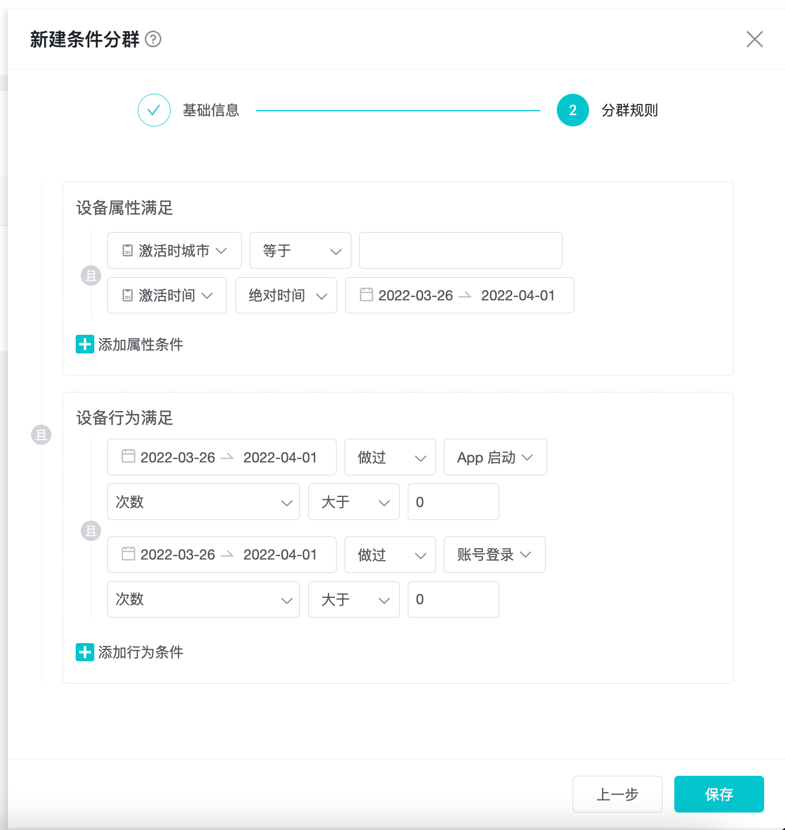Open the help icon beside 新建条件分群 title

pos(154,40)
